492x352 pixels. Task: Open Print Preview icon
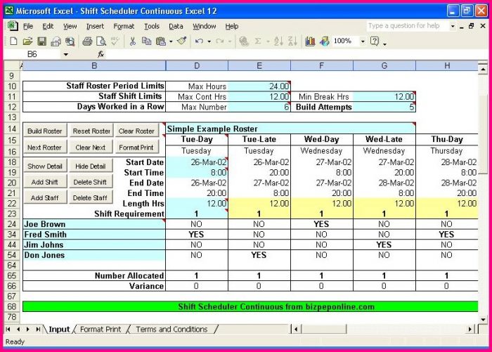(101, 41)
